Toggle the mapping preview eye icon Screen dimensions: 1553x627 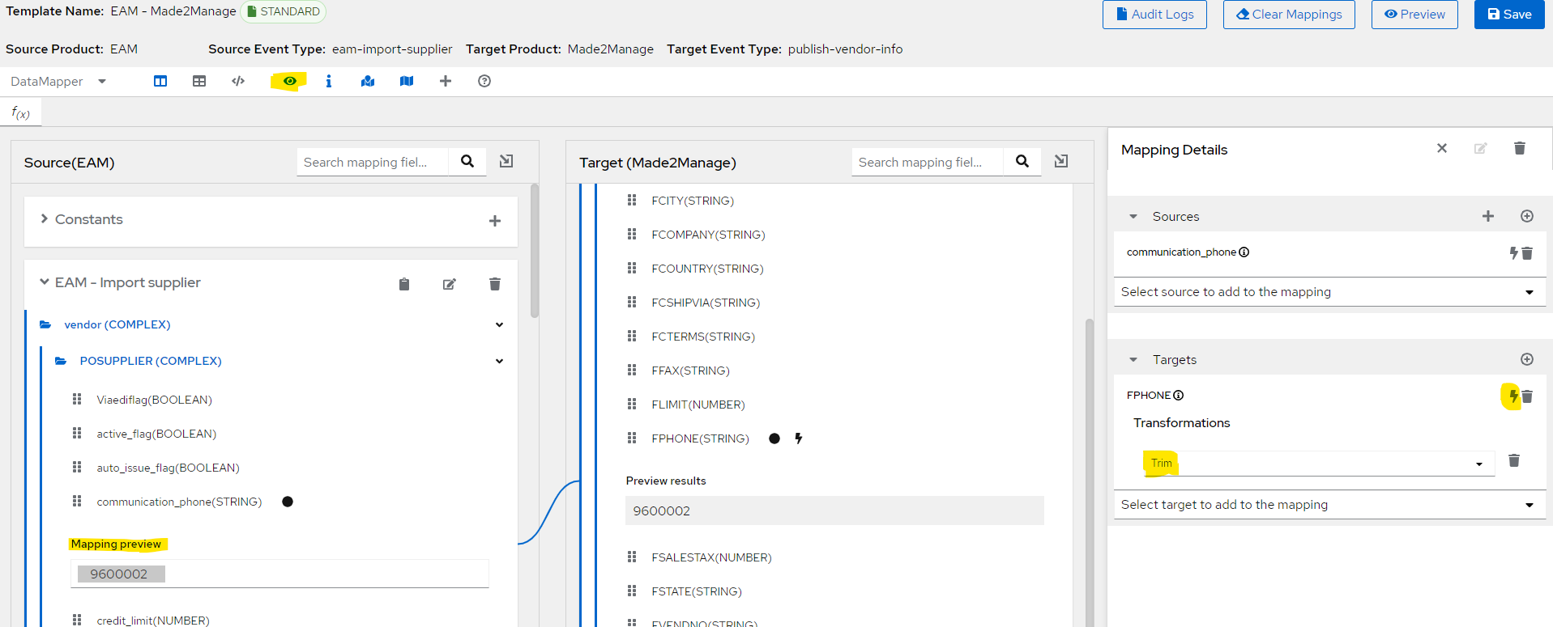pos(289,81)
